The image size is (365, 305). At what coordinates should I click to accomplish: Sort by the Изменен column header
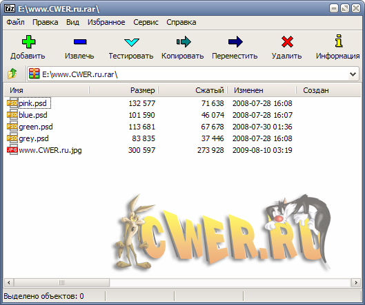pos(262,90)
